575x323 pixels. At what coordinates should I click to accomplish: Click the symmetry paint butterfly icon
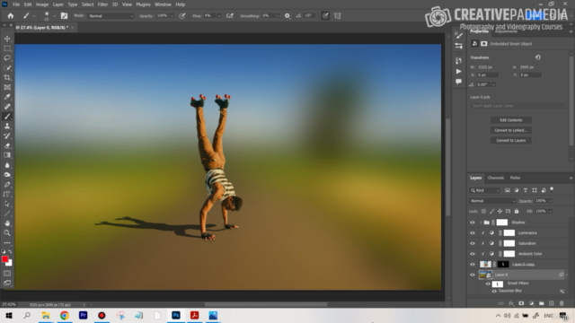(x=338, y=16)
